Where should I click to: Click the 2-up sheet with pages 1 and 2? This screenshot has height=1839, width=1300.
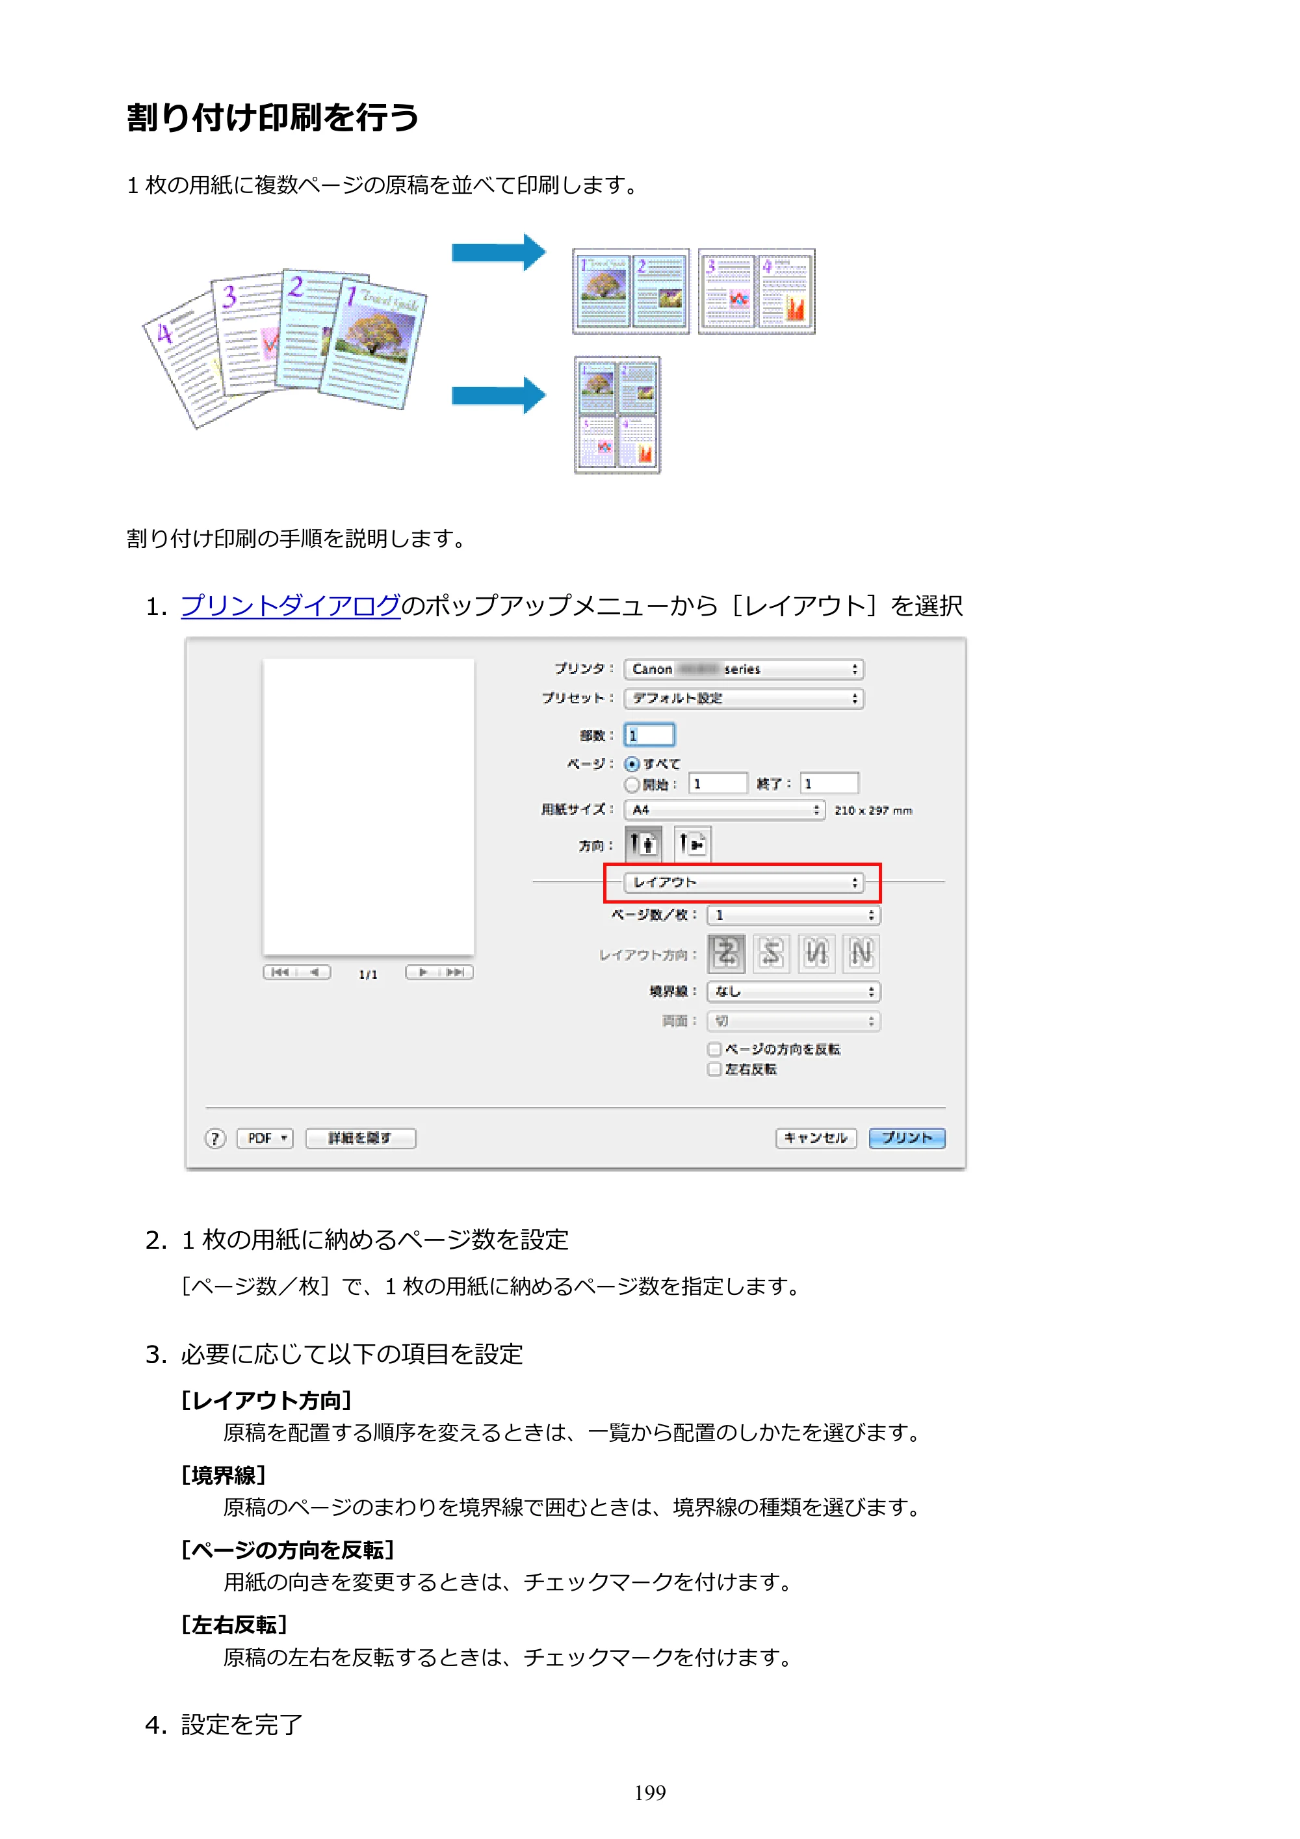tap(631, 291)
